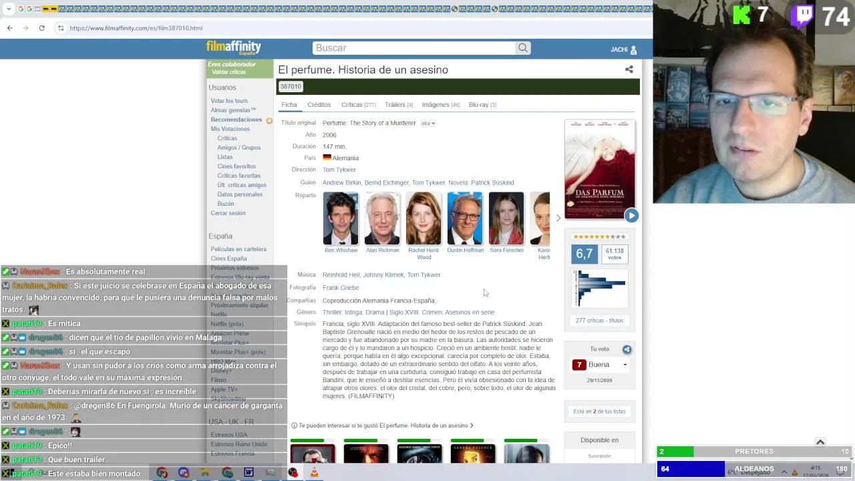Screen dimensions: 855x481
Task: Open director Tom Tykwer link
Action: point(339,170)
